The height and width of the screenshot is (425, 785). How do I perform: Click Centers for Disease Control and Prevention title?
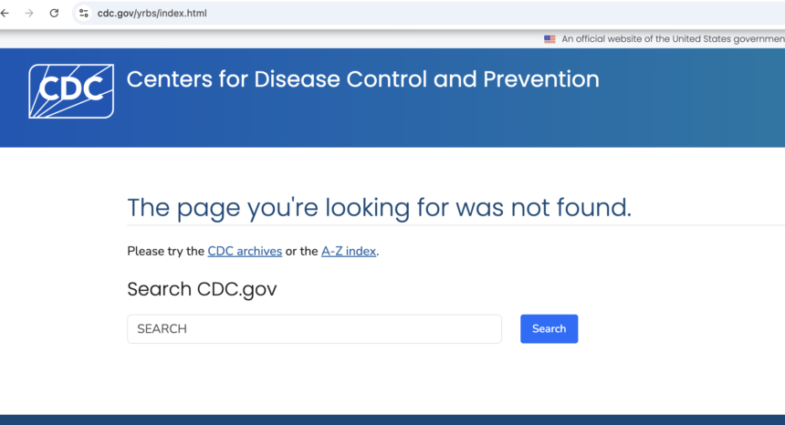[362, 79]
